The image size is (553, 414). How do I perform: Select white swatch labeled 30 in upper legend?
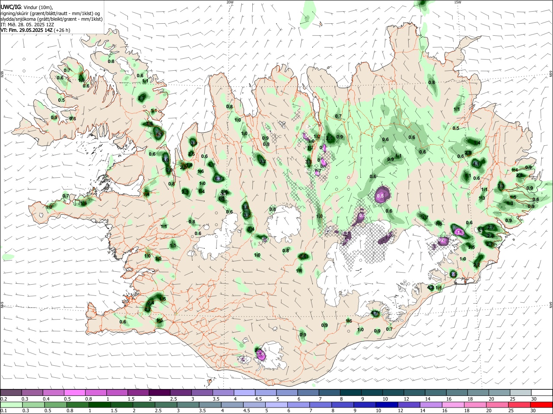(541, 392)
